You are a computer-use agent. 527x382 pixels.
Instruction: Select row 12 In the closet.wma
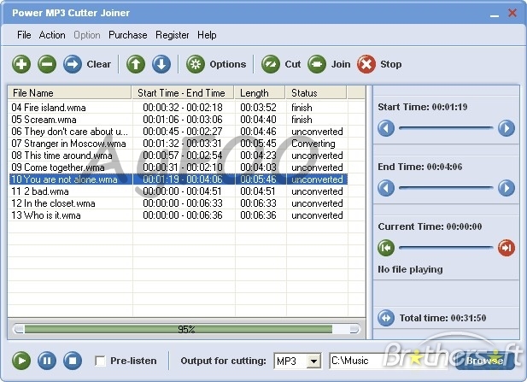coord(179,203)
